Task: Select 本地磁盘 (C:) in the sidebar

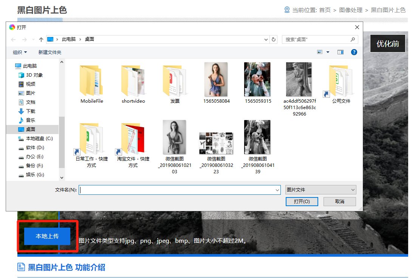Action: (x=39, y=139)
